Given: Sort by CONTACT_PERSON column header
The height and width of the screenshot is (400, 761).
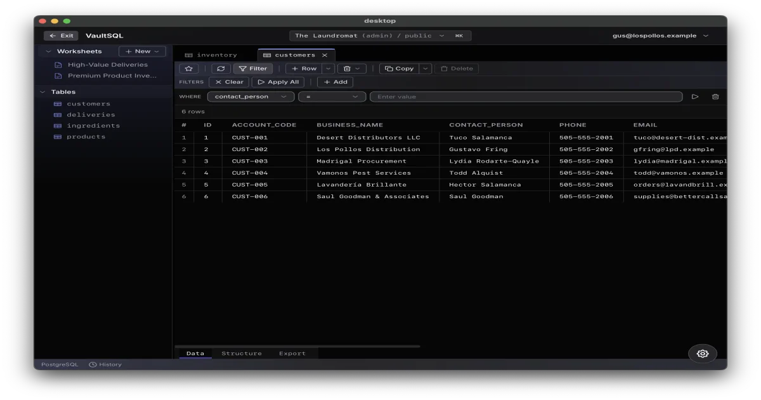Looking at the screenshot, I should tap(486, 125).
